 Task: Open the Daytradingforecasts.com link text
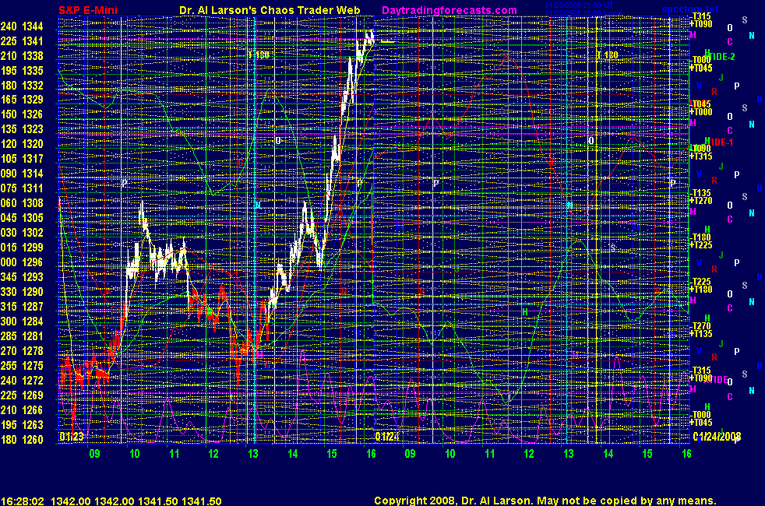point(449,10)
